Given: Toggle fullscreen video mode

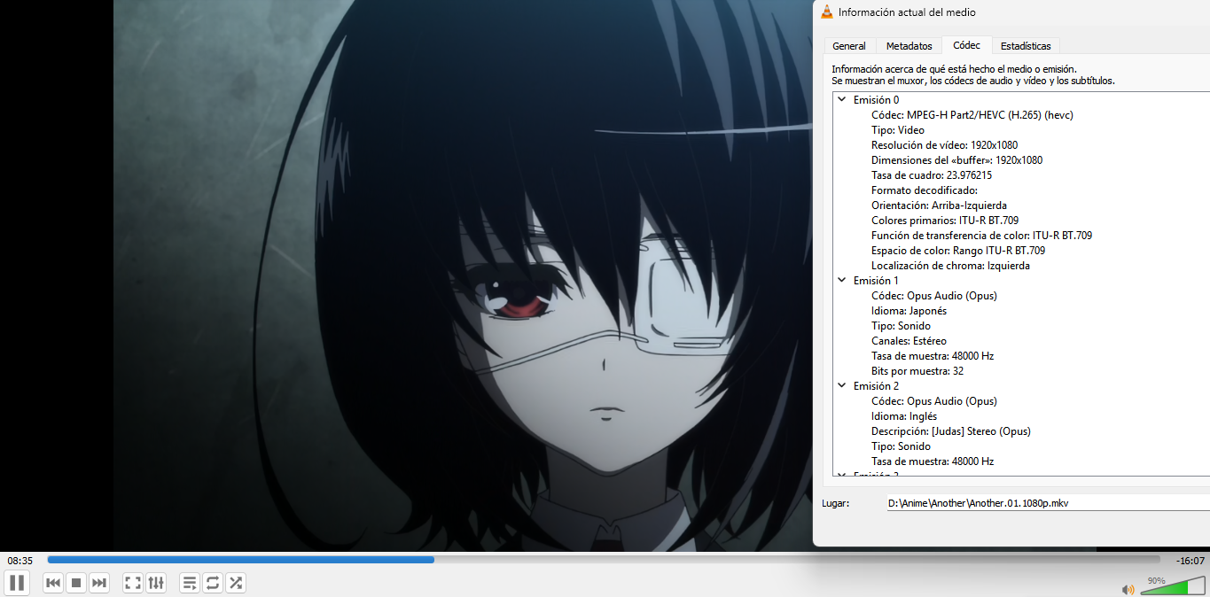Looking at the screenshot, I should pyautogui.click(x=133, y=583).
